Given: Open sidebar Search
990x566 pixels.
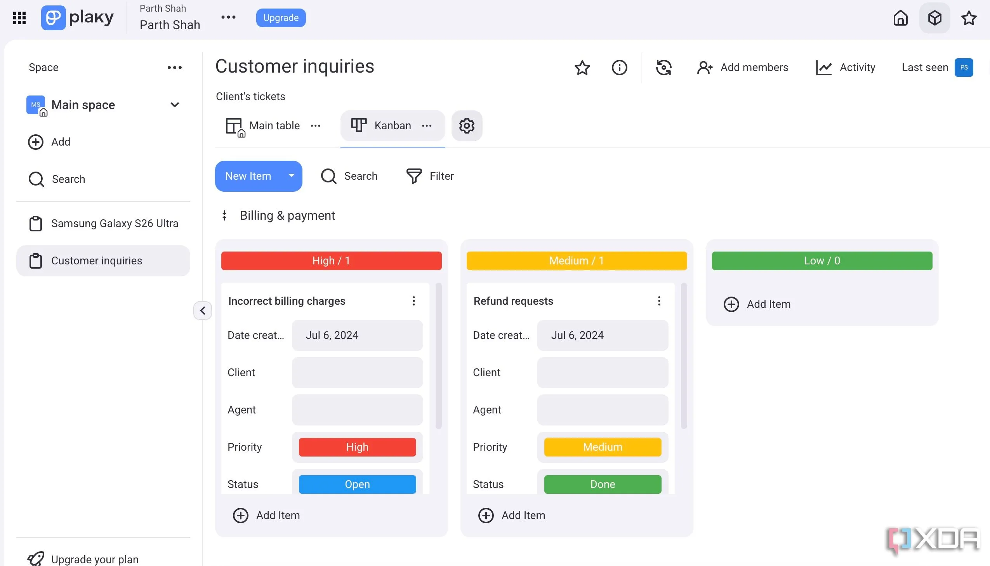Looking at the screenshot, I should (57, 179).
